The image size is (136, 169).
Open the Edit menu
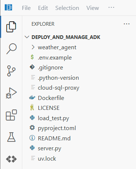(x=43, y=8)
